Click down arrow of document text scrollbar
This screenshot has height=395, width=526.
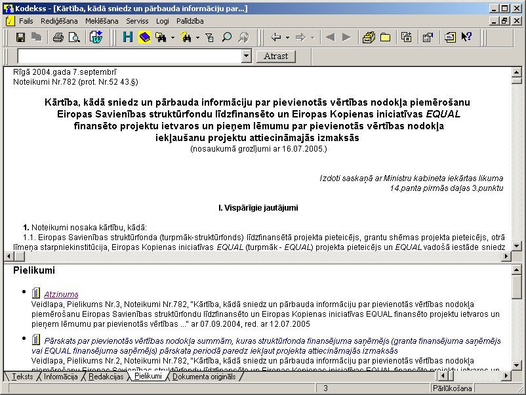coord(517,246)
